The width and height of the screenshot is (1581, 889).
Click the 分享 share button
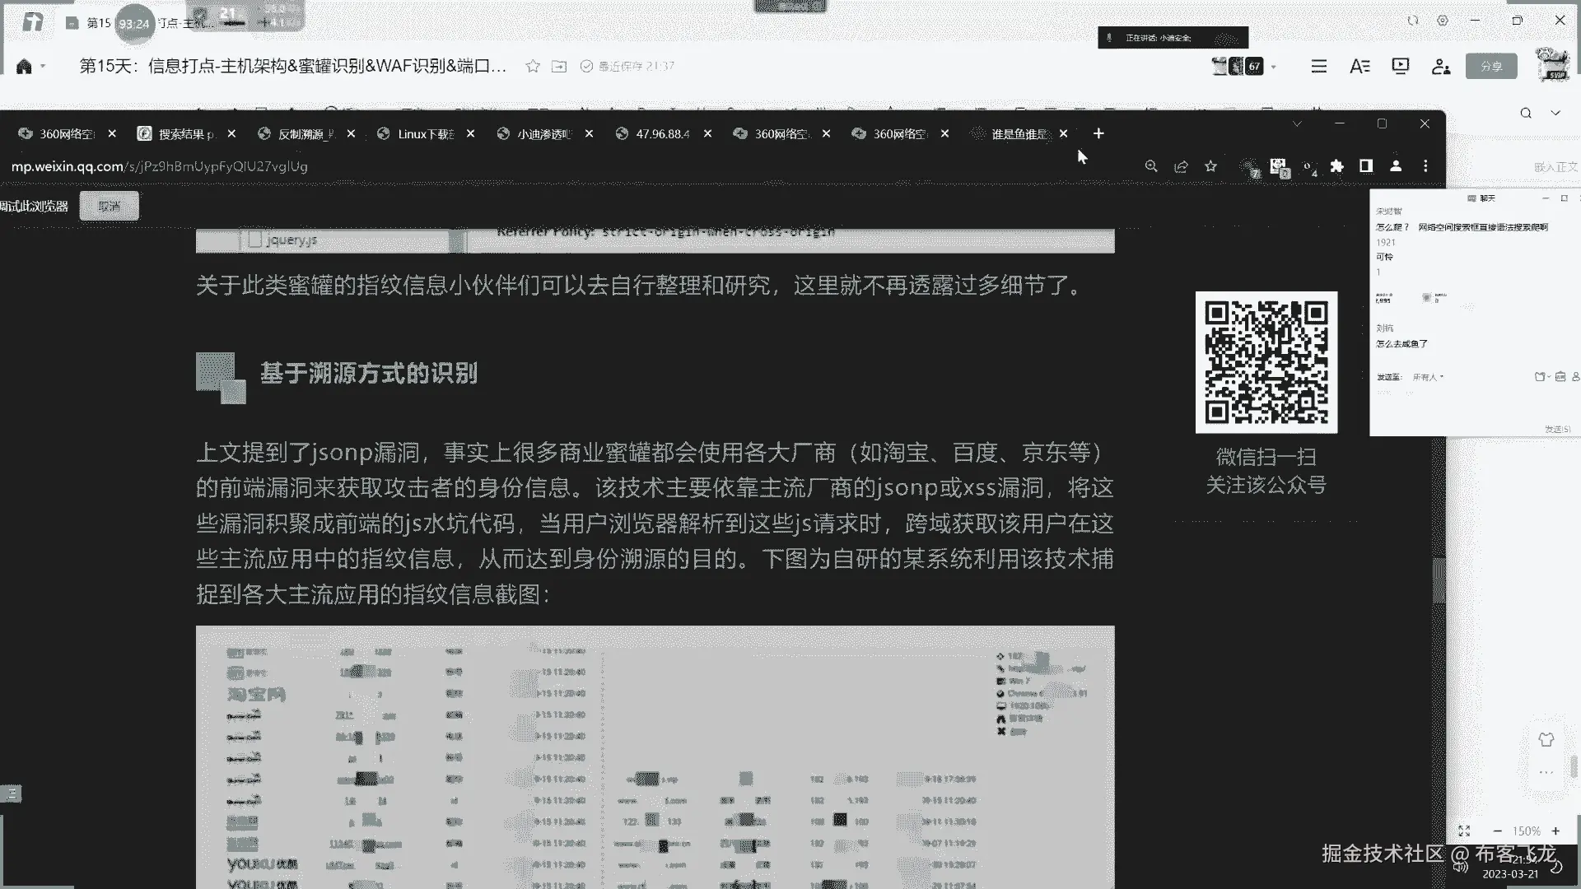(1491, 67)
